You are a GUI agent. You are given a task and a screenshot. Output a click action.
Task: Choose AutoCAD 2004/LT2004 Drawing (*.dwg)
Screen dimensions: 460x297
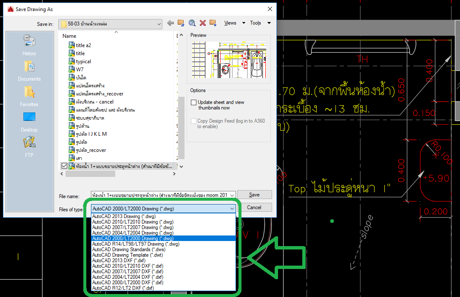coord(163,233)
